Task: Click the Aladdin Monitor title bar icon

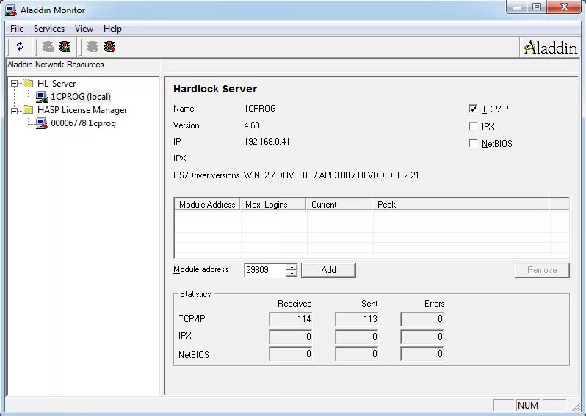Action: [x=11, y=10]
